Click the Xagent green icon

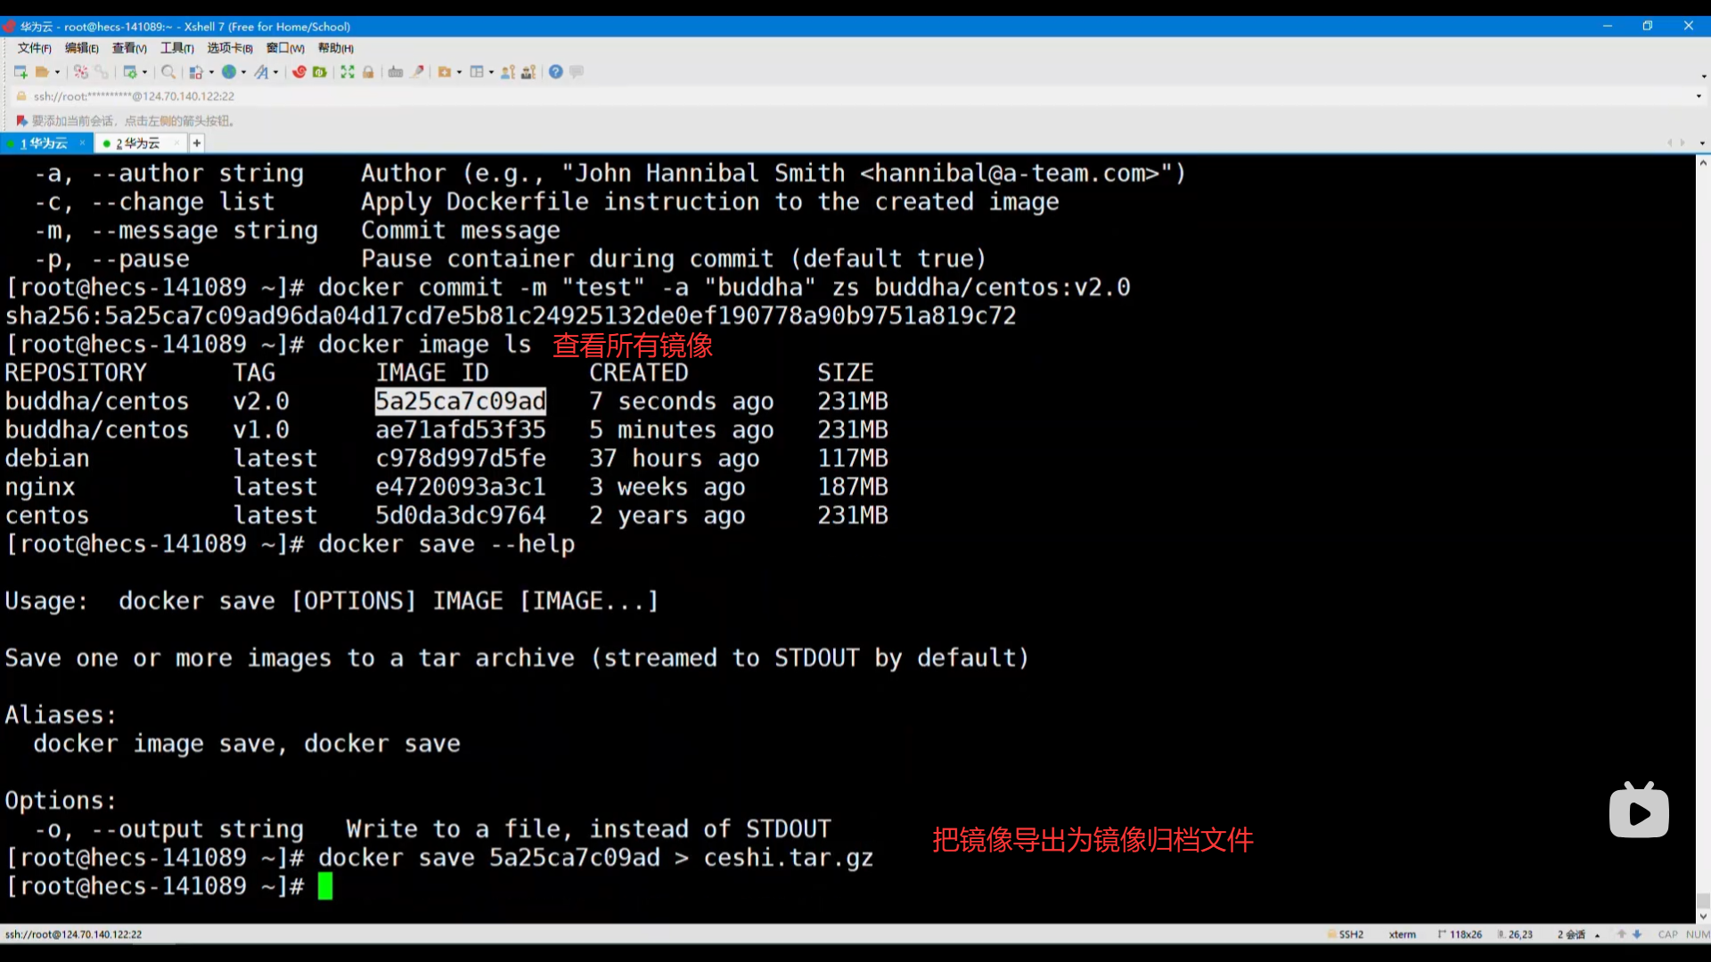tap(320, 72)
